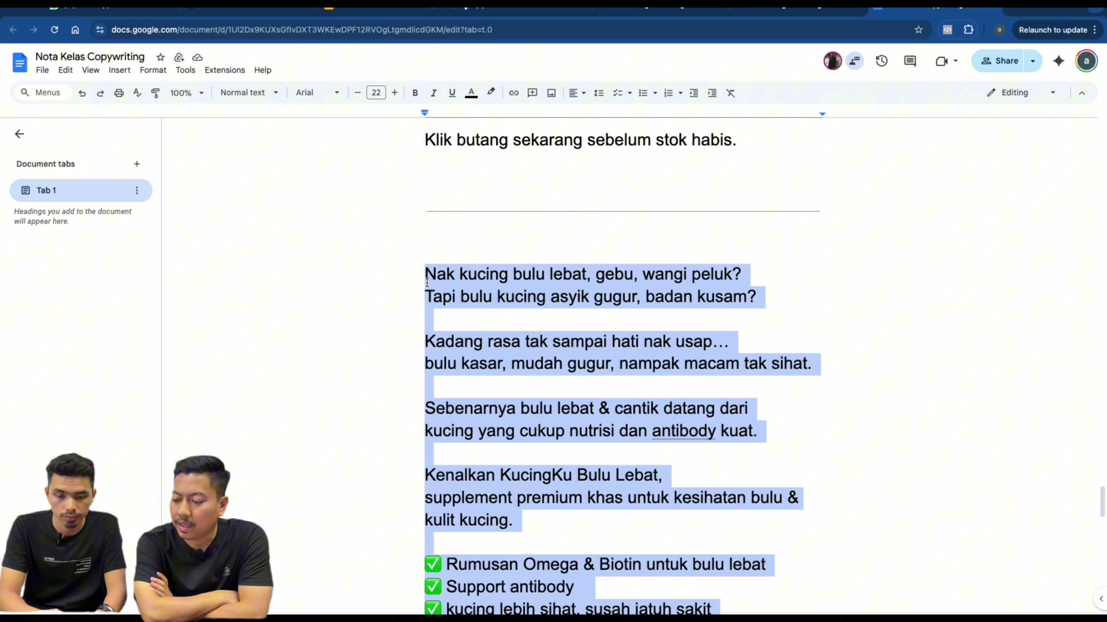Star the Nota Kelas Copywriting document

tap(160, 57)
